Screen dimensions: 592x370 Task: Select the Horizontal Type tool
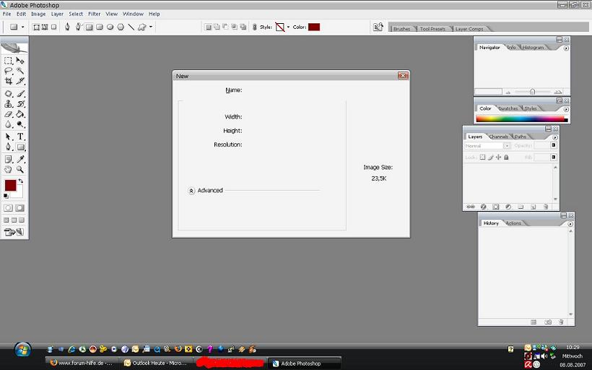tap(20, 136)
